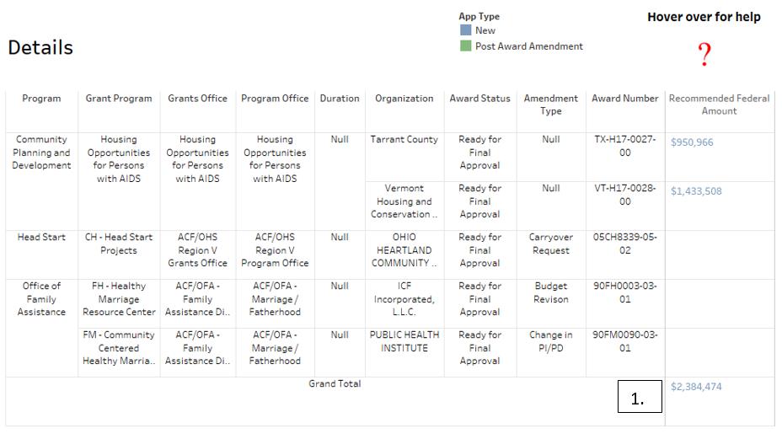Select the Carryover Request amendment type cell
The width and height of the screenshot is (782, 439).
tap(550, 244)
